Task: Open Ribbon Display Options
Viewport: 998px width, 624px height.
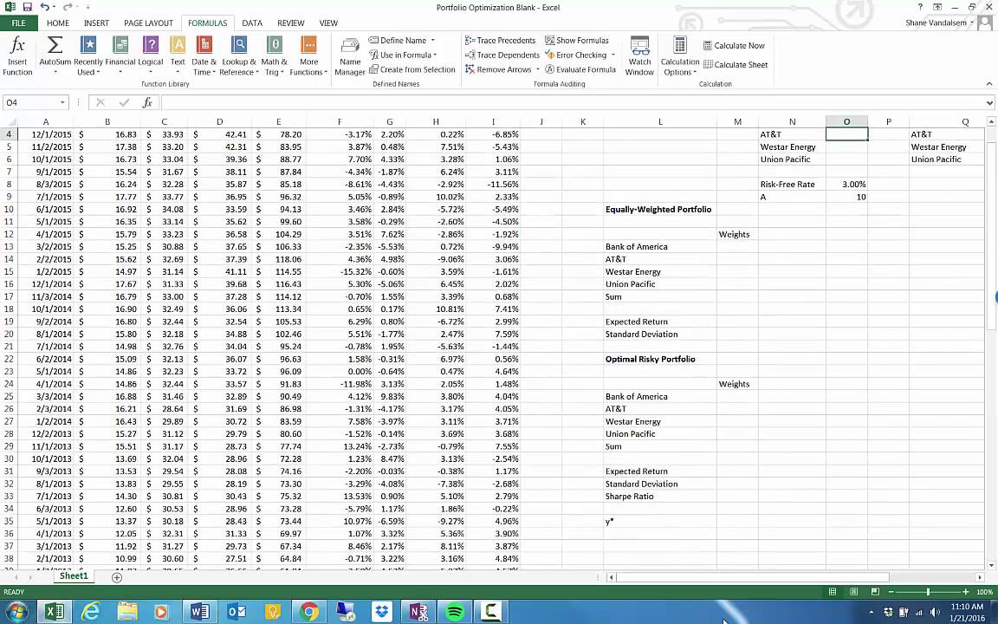Action: [x=937, y=7]
